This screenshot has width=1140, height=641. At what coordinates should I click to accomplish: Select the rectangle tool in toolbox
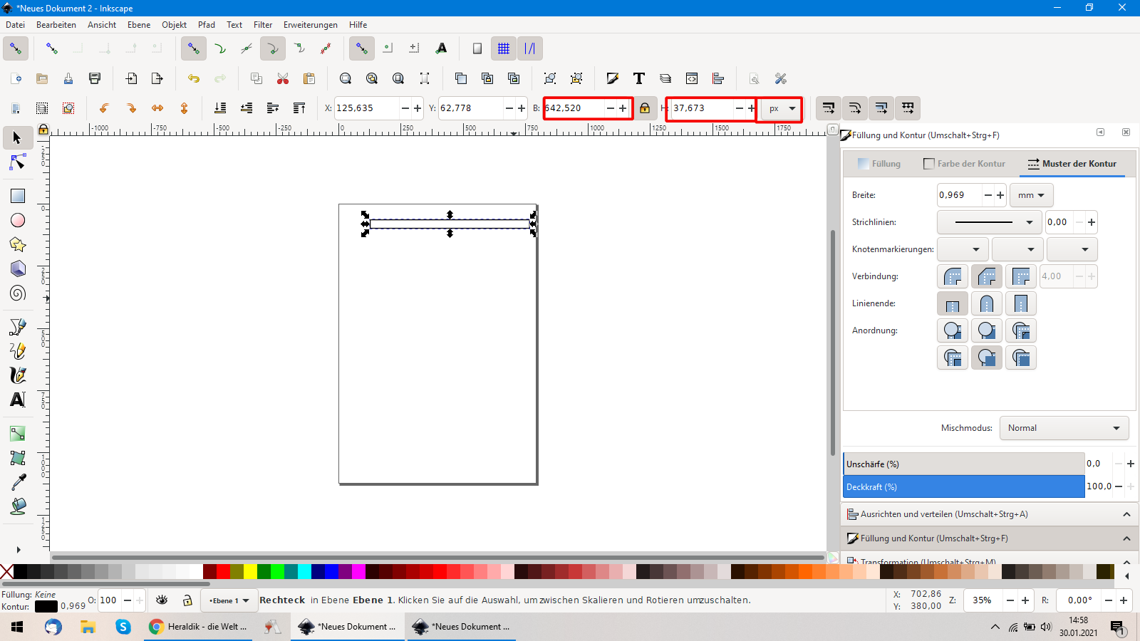point(18,196)
